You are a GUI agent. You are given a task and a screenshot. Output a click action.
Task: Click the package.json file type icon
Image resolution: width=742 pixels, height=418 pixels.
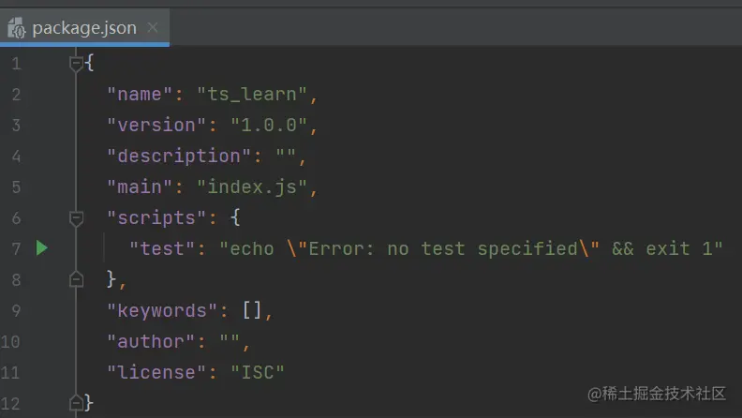(17, 28)
